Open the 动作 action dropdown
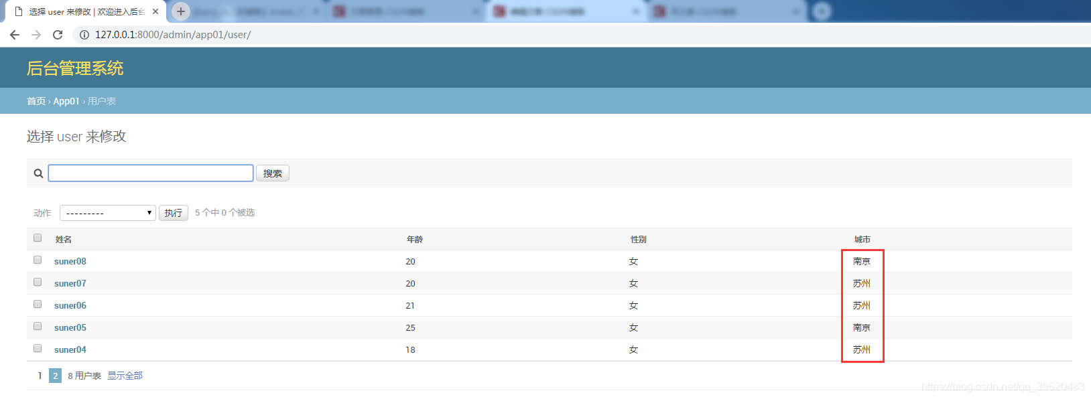This screenshot has width=1091, height=399. [x=108, y=213]
